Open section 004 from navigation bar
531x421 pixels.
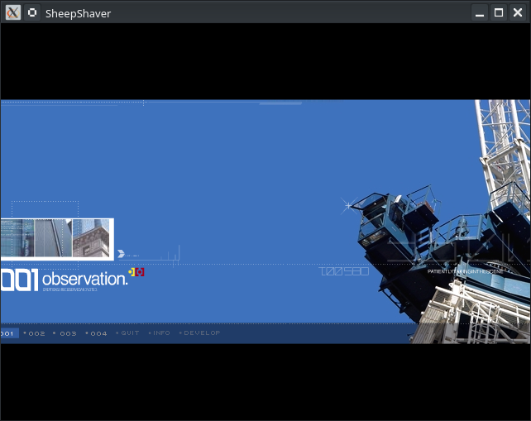click(x=98, y=333)
